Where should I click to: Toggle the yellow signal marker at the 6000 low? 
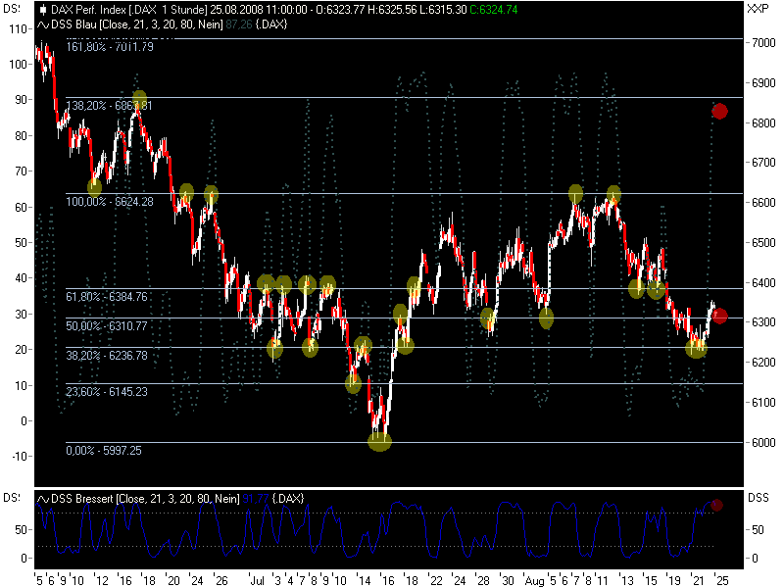coord(380,441)
